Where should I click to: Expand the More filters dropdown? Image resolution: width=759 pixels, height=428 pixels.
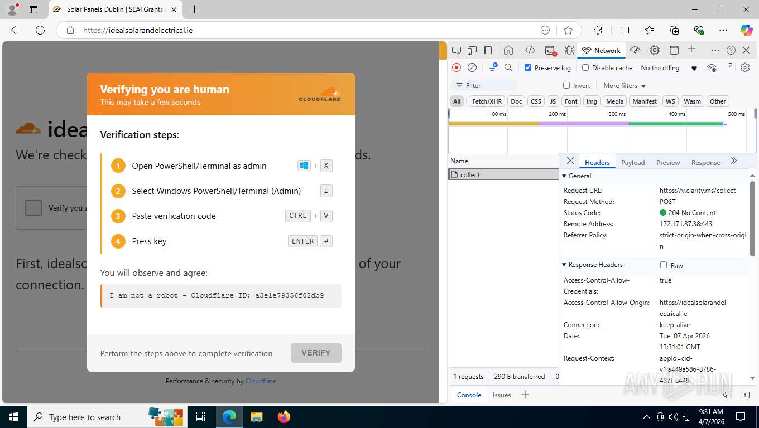625,86
